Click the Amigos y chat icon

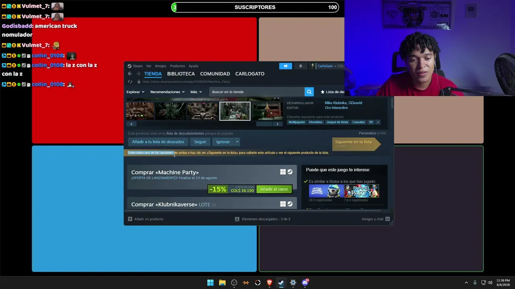pos(387,219)
